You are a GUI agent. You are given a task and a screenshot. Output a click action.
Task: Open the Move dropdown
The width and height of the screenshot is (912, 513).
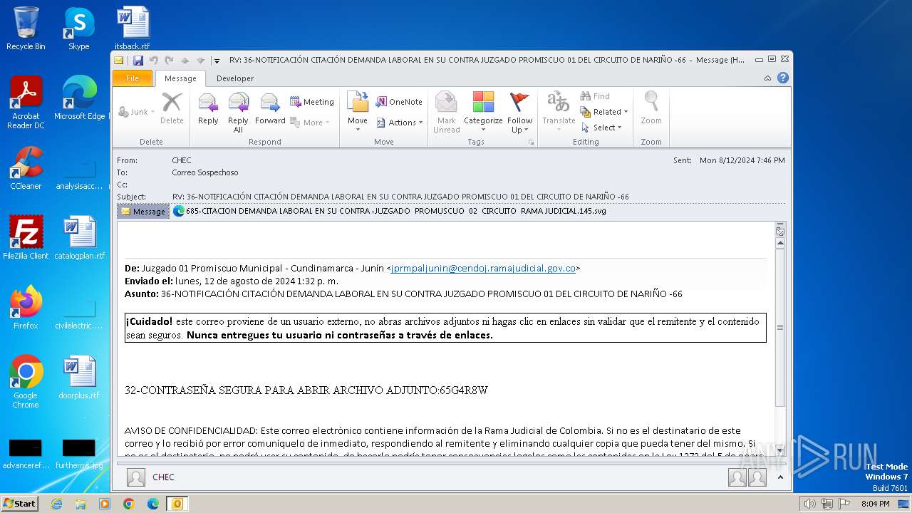(x=358, y=113)
